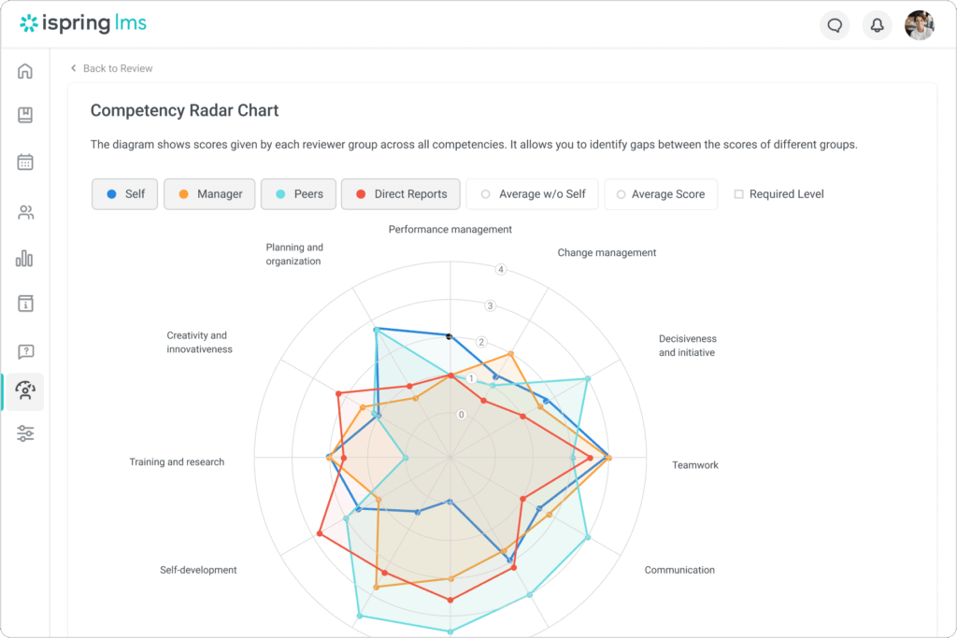Viewport: 957px width, 638px height.
Task: Click the iSpring LMS logo
Action: click(83, 23)
